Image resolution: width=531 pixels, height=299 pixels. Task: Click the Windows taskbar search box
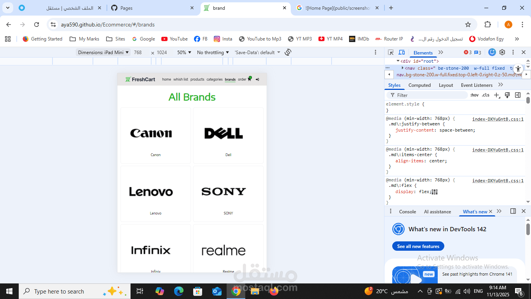click(x=74, y=291)
